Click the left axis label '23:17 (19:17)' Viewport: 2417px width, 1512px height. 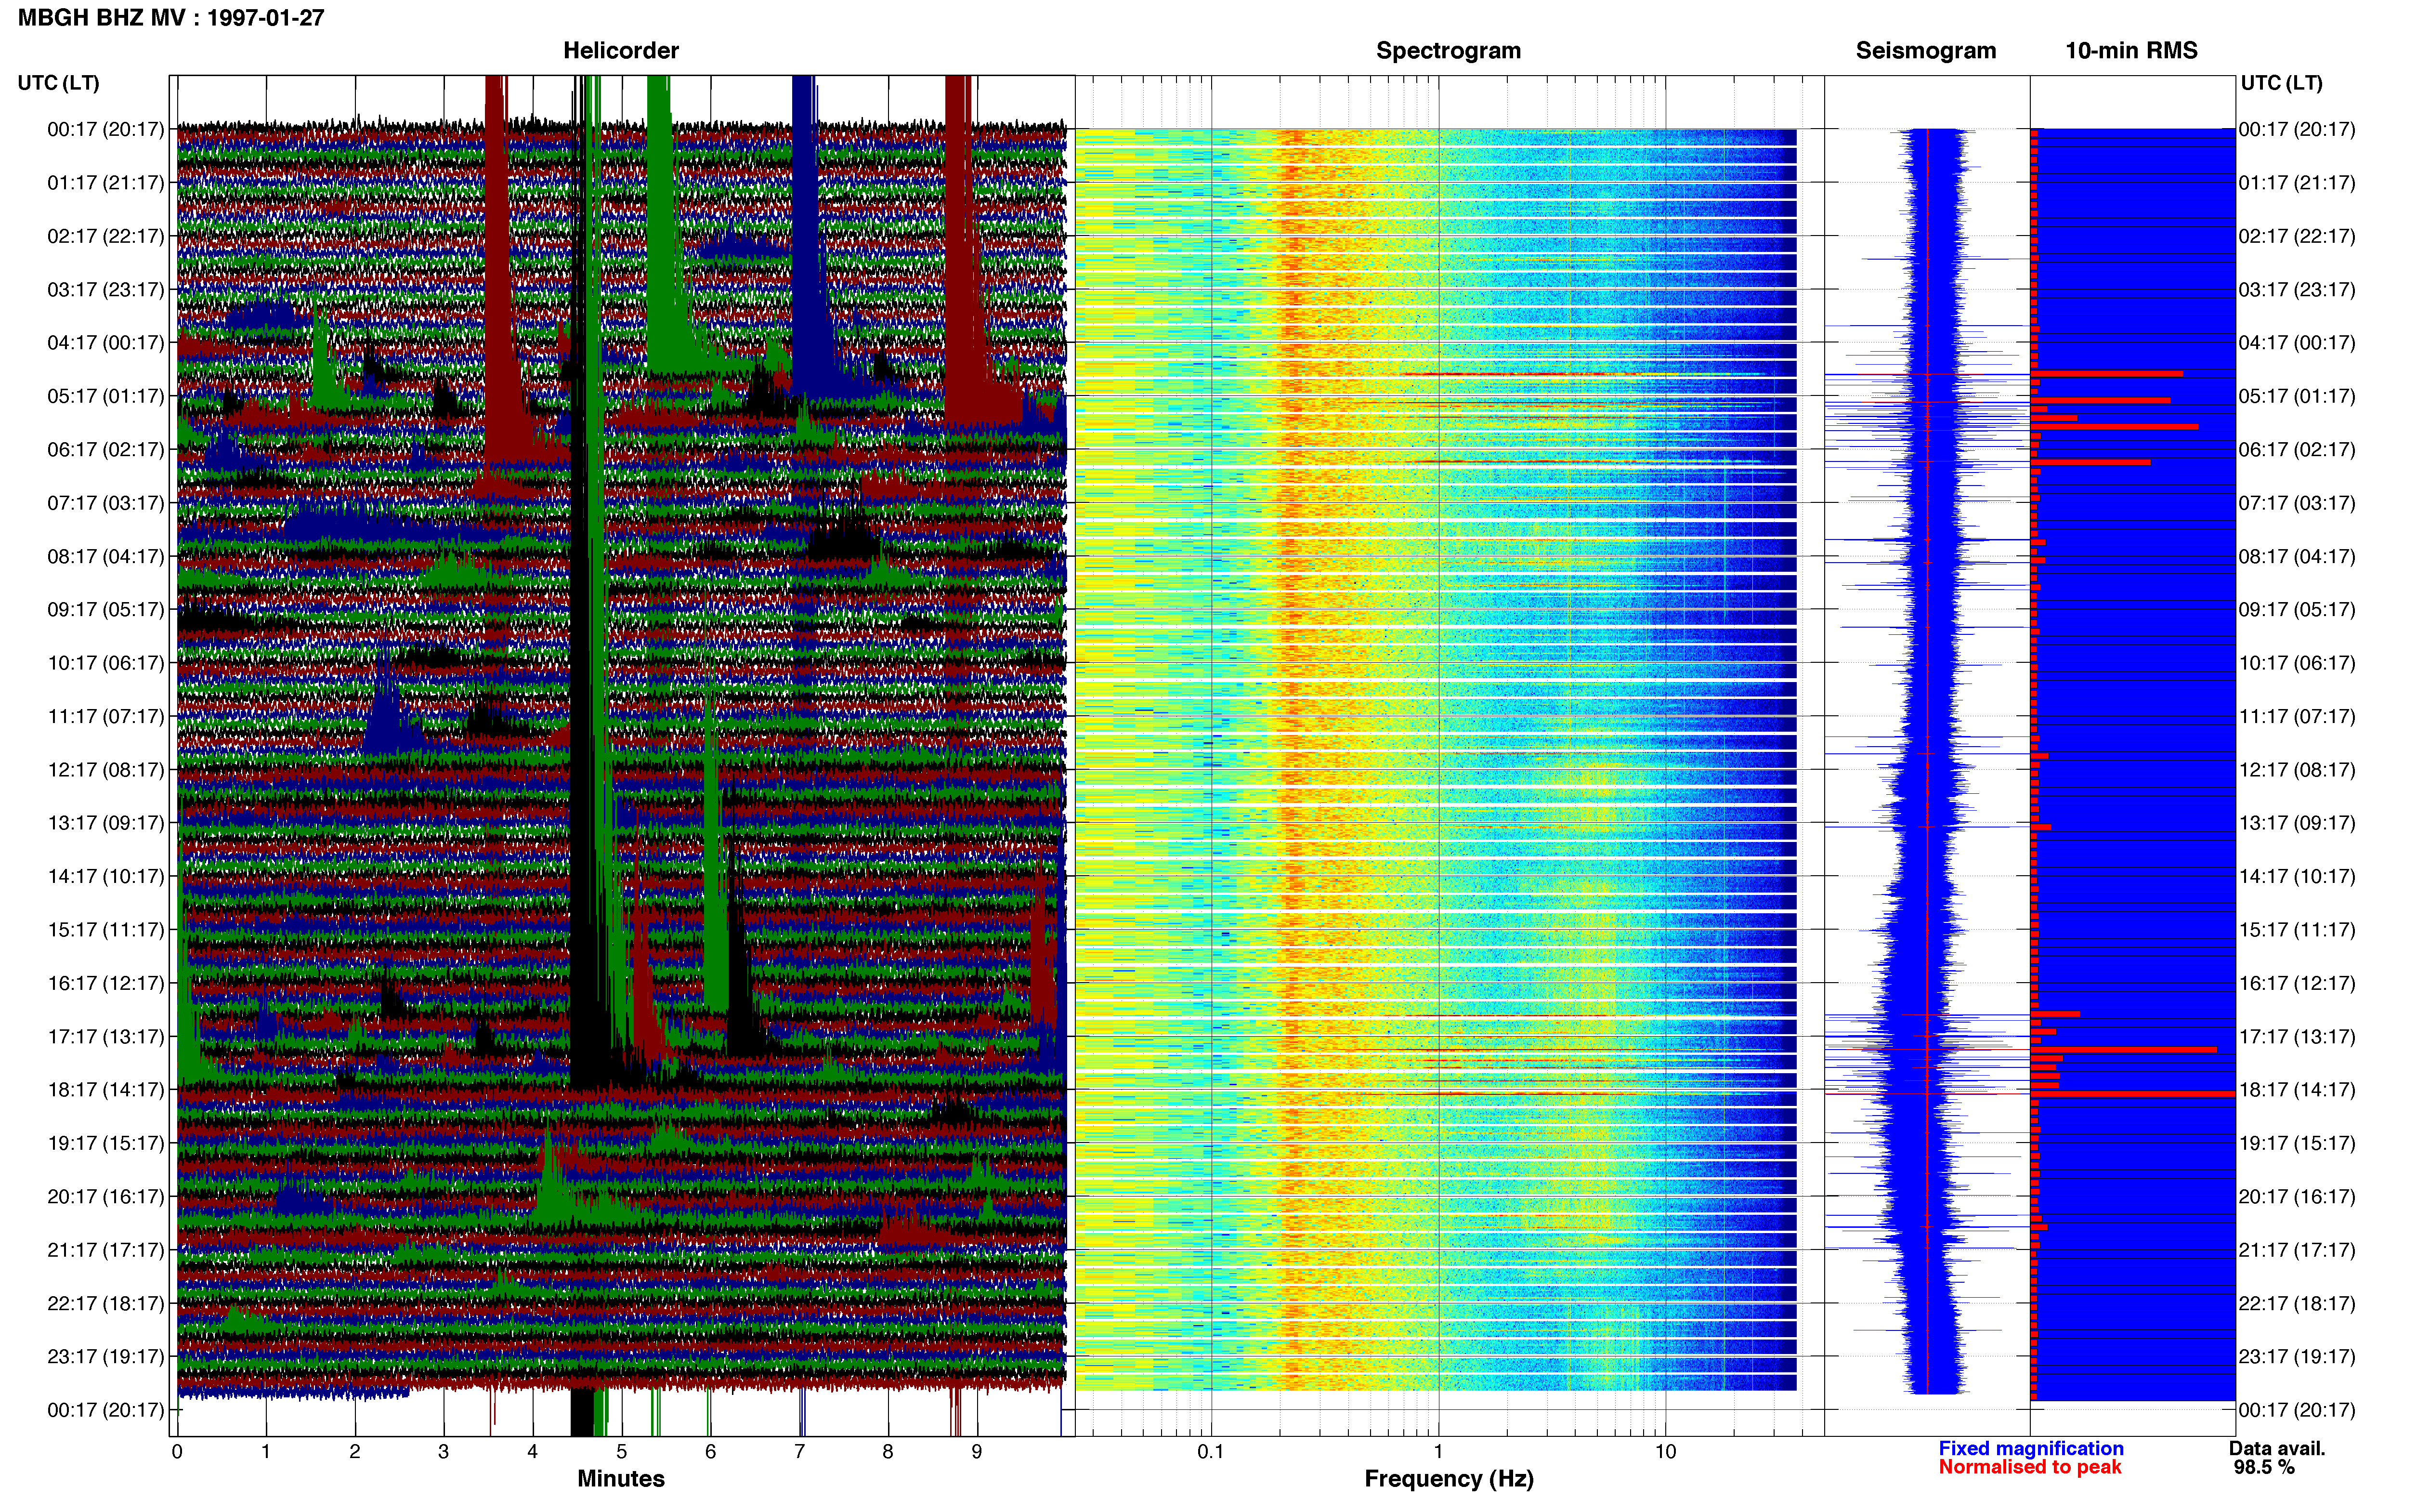click(106, 1357)
